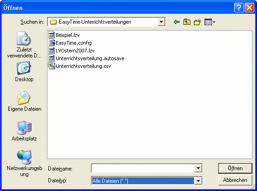Click the Abbrechen button
Image resolution: width=257 pixels, height=191 pixels.
pos(235,180)
